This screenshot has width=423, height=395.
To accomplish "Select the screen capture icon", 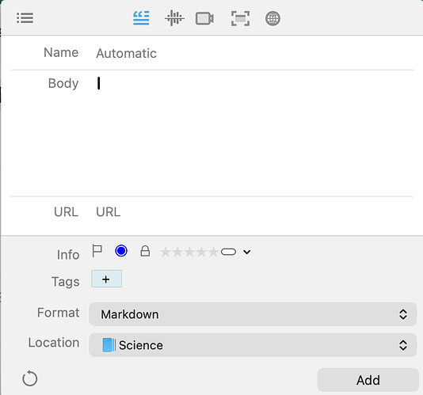I will tap(240, 19).
